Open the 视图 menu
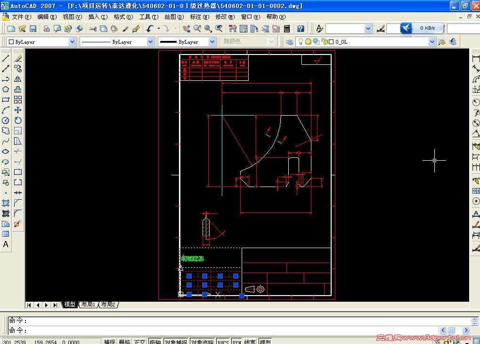The image size is (480, 344). tap(72, 17)
